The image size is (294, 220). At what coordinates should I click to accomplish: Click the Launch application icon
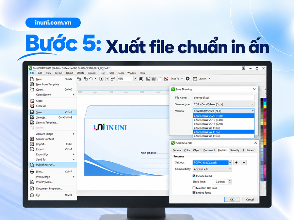pos(195,79)
